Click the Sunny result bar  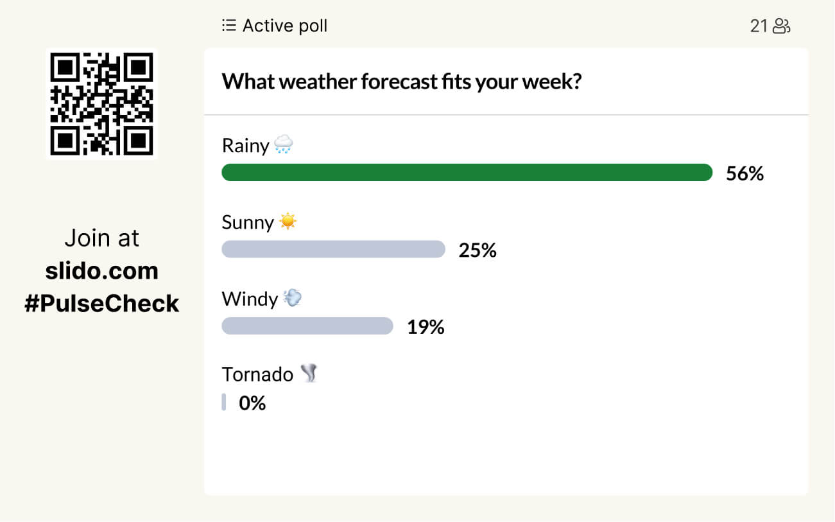coord(333,249)
